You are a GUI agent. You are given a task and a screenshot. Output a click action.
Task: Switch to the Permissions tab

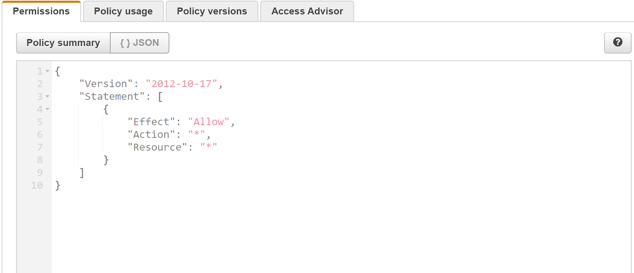pyautogui.click(x=41, y=11)
